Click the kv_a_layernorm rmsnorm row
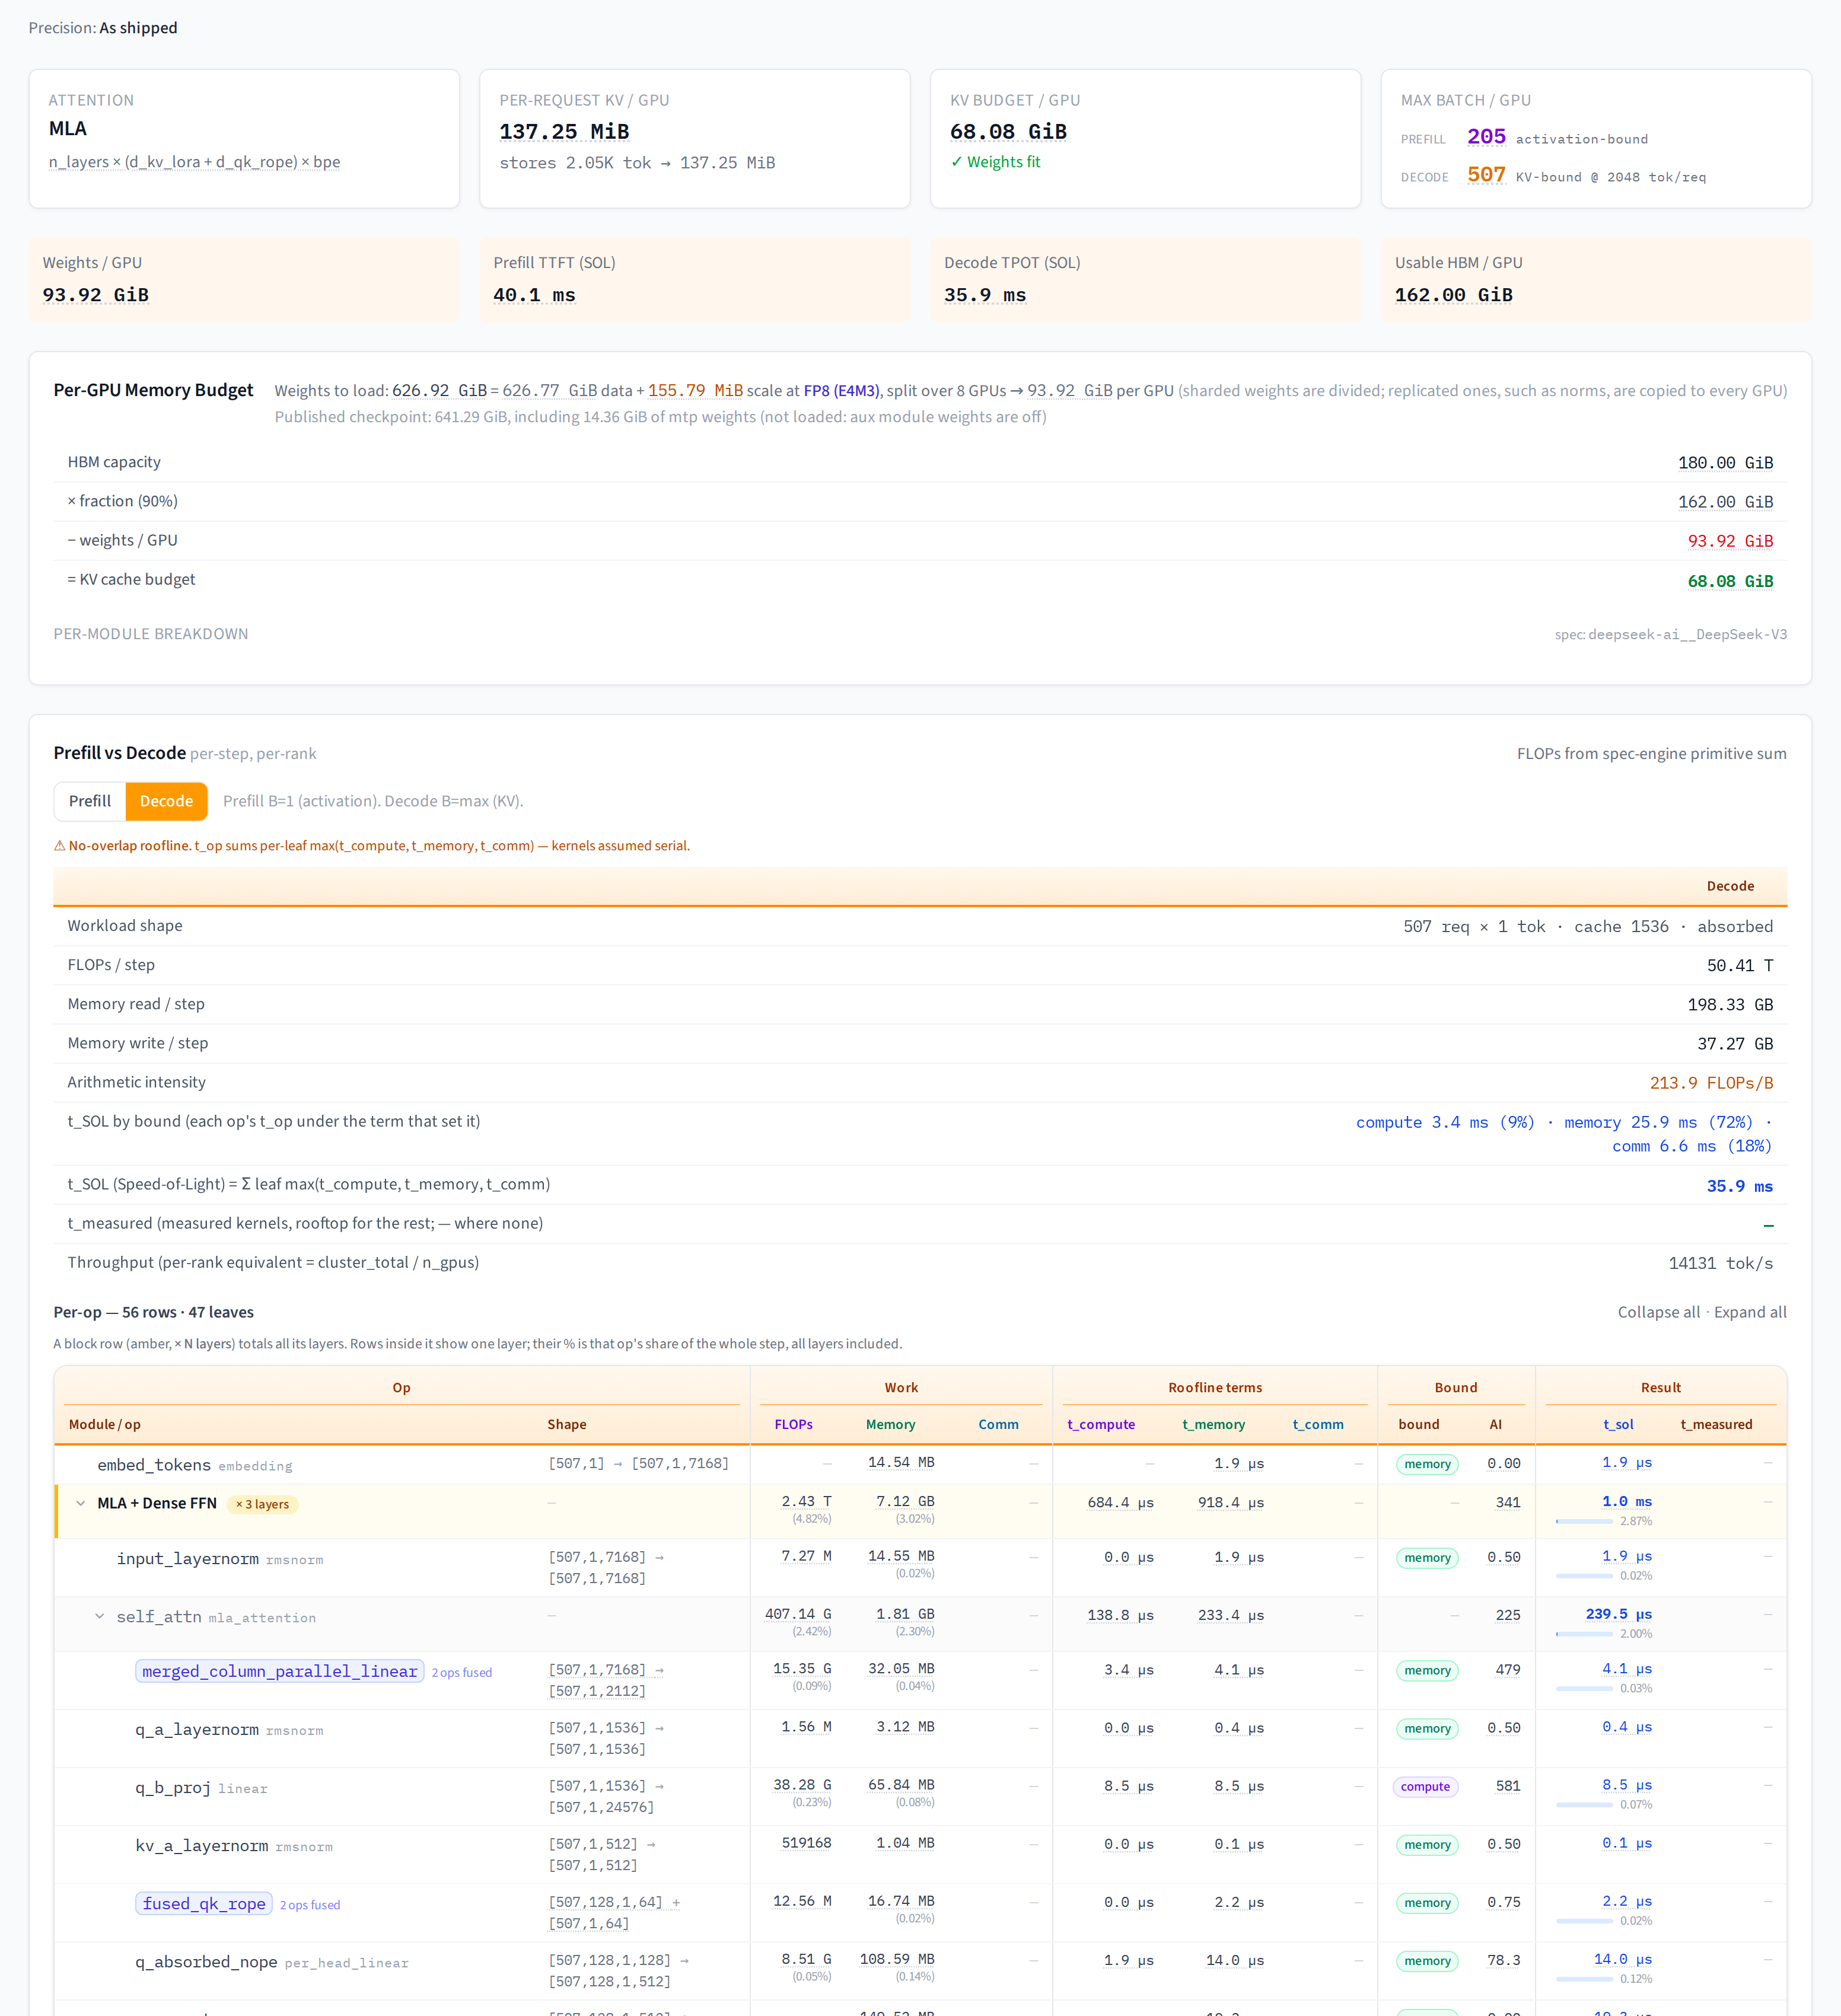This screenshot has height=2016, width=1841. [920, 1854]
